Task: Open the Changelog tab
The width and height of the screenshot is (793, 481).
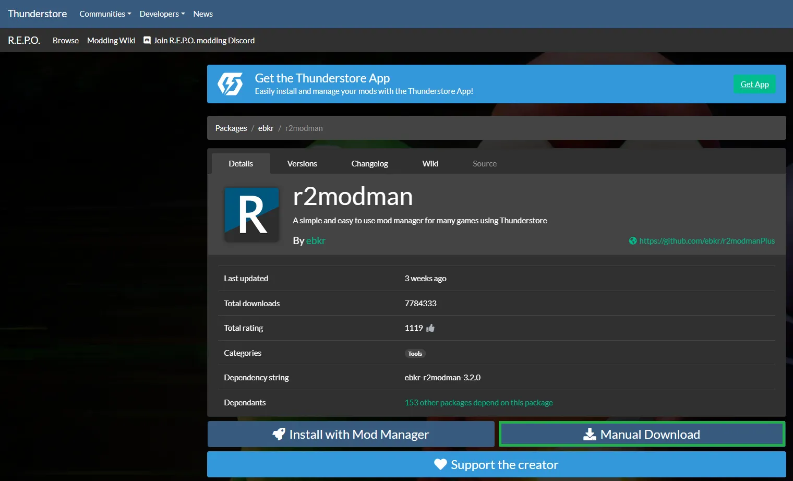Action: [370, 163]
